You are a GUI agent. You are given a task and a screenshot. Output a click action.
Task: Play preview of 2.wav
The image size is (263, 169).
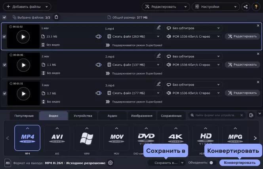[23, 65]
